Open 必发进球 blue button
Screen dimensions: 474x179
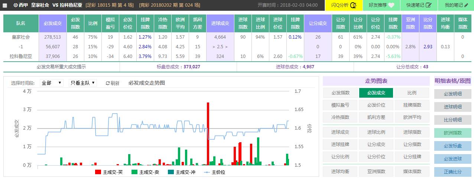pos(452,159)
